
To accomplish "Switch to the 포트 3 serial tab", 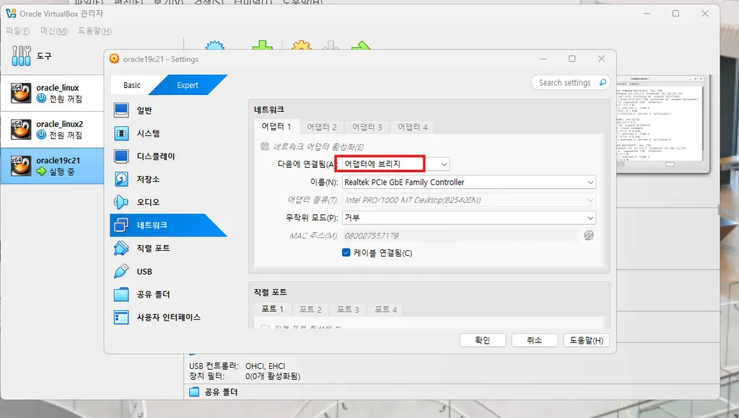I will [x=348, y=309].
